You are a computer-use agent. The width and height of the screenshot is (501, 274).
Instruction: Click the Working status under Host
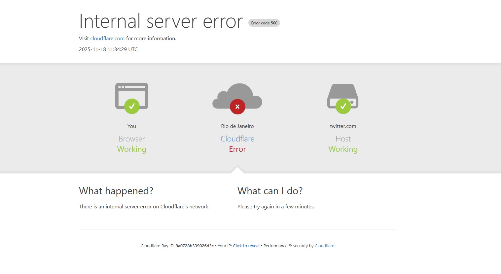click(343, 149)
